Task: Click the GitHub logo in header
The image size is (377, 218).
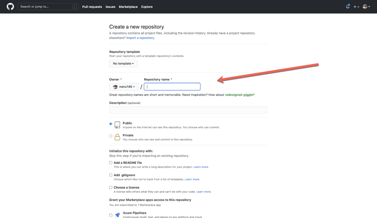Action: coord(10,7)
